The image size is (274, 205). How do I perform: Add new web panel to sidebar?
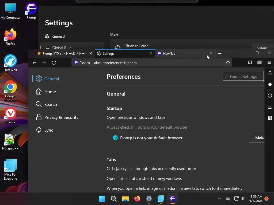[x=270, y=150]
